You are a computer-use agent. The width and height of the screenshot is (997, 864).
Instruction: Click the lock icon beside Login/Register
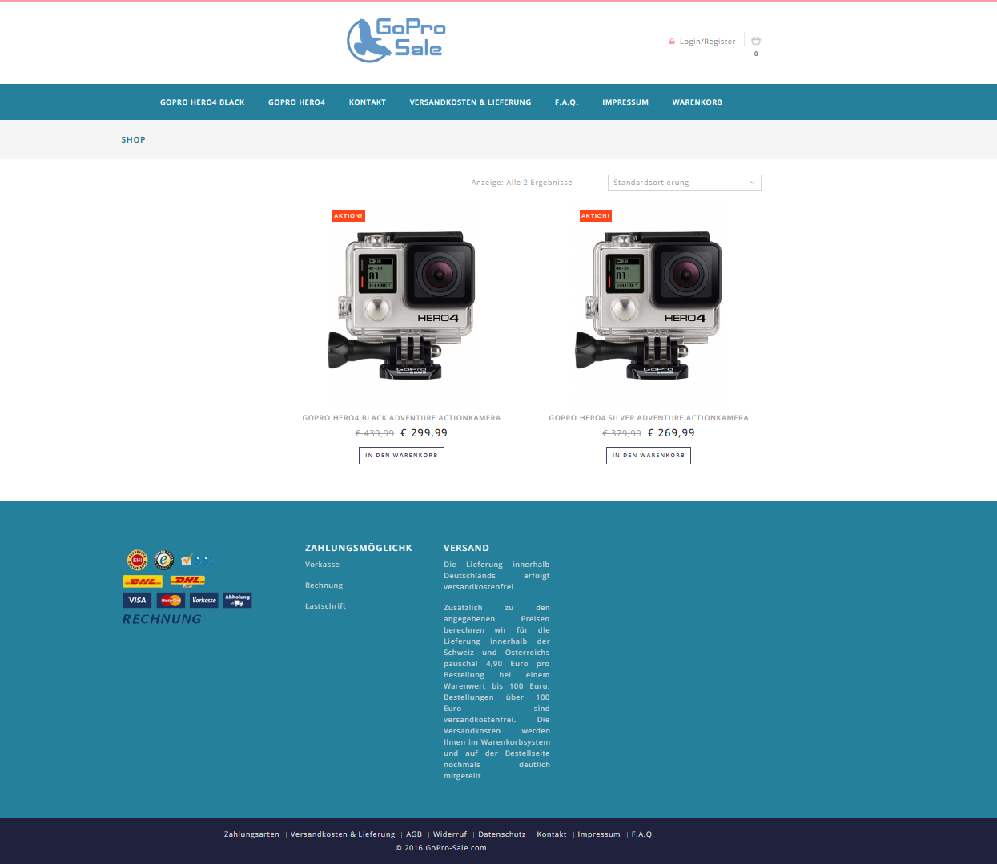(672, 42)
